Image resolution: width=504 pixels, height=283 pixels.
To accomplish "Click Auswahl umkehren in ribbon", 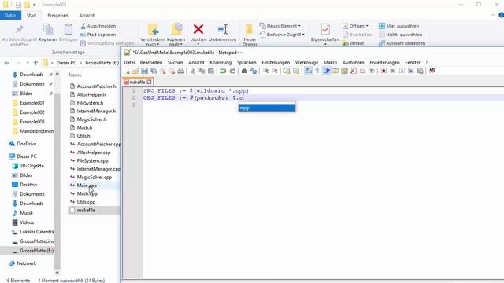I will point(402,43).
